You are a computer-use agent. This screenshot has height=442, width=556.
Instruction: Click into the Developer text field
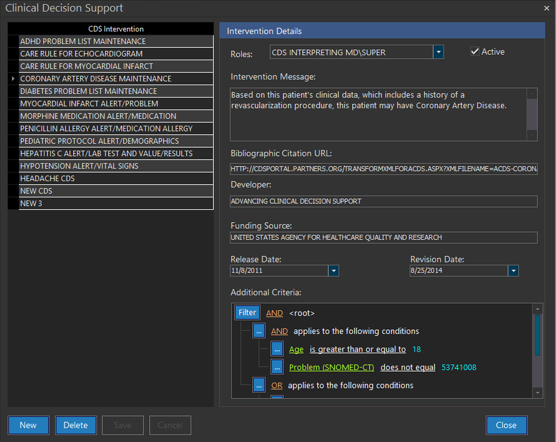tap(383, 201)
